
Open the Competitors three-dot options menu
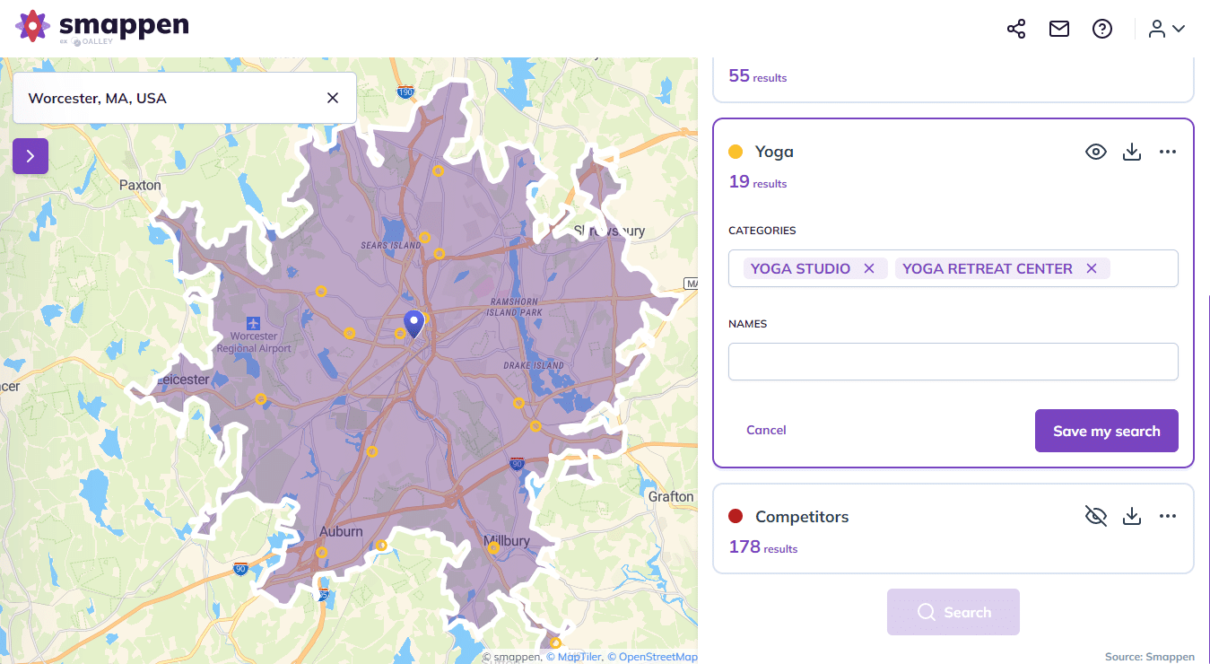1167,516
